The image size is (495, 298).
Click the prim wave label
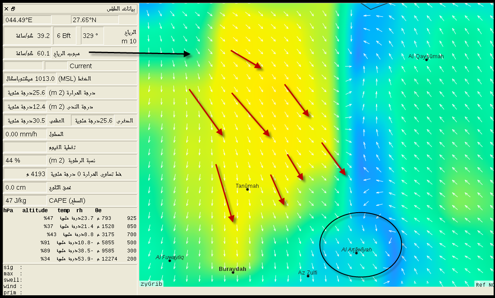point(13,293)
